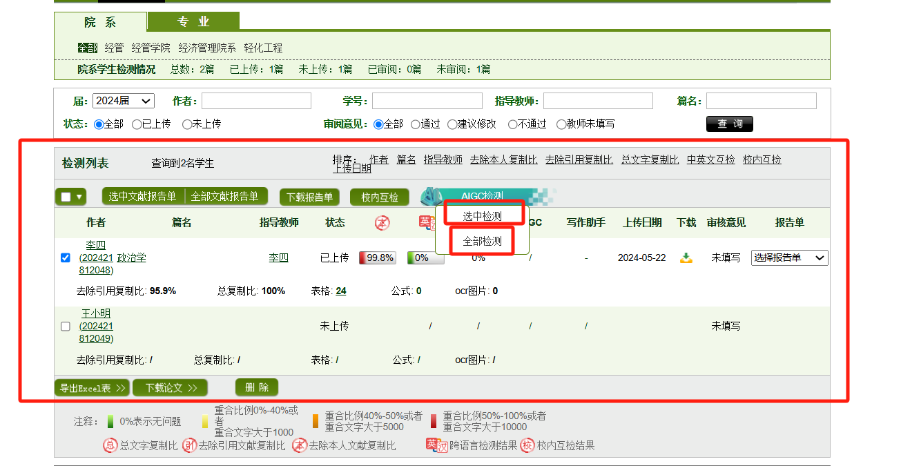This screenshot has height=466, width=901.
Task: Click the 总文字复制比 legend icon
Action: [x=110, y=445]
